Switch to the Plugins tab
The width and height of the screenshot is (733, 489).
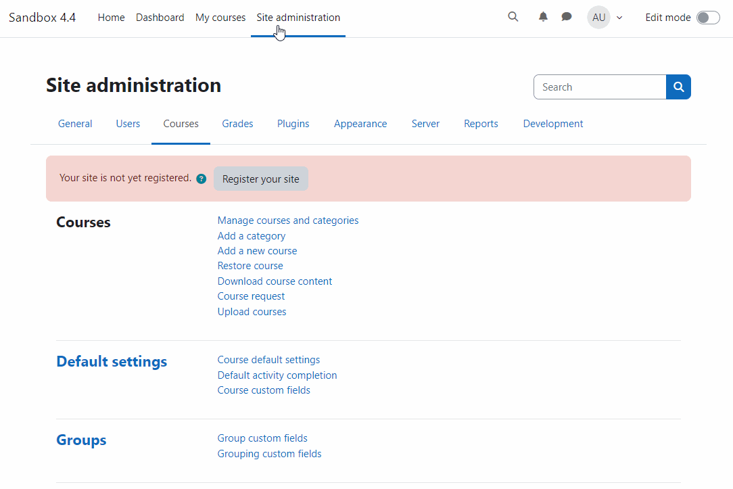coord(293,124)
